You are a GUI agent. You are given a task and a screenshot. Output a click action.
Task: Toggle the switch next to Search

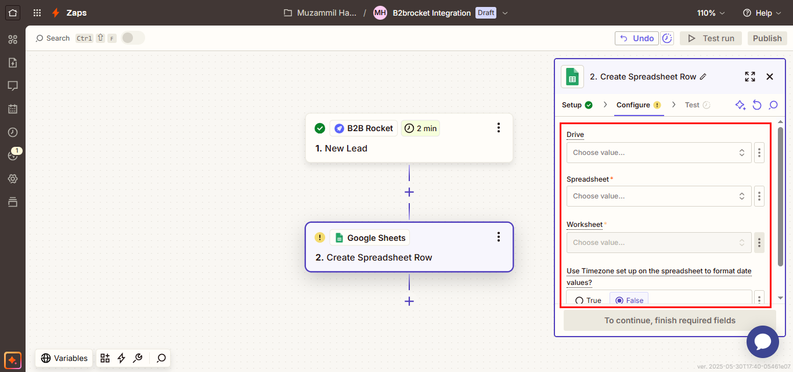click(x=132, y=38)
